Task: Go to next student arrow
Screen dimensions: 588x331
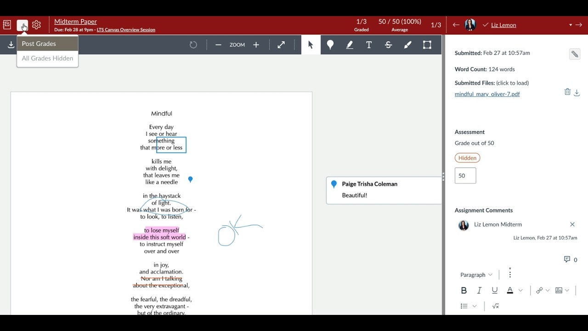Action: [x=579, y=25]
